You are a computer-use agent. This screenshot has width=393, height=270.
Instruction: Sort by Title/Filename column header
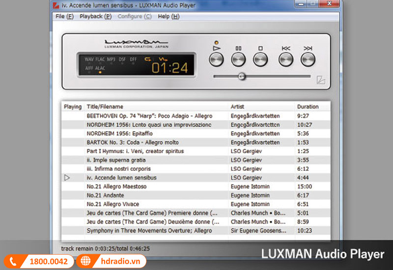click(x=156, y=107)
